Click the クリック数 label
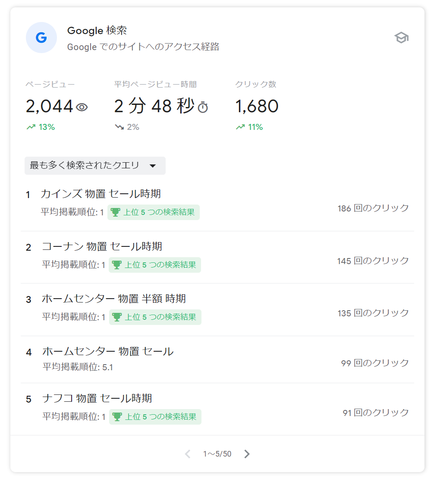This screenshot has height=479, width=434. pos(256,84)
